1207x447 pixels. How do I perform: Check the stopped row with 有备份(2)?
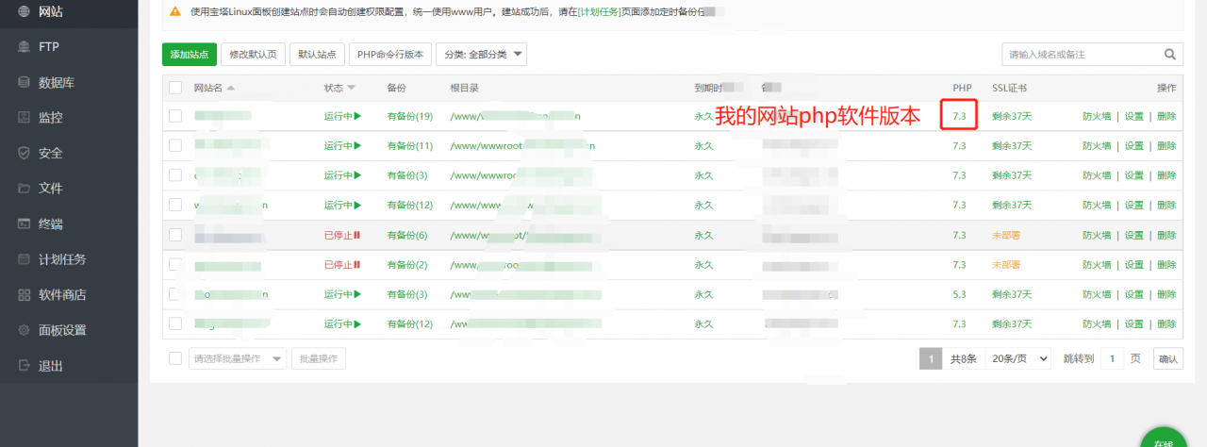pyautogui.click(x=175, y=265)
